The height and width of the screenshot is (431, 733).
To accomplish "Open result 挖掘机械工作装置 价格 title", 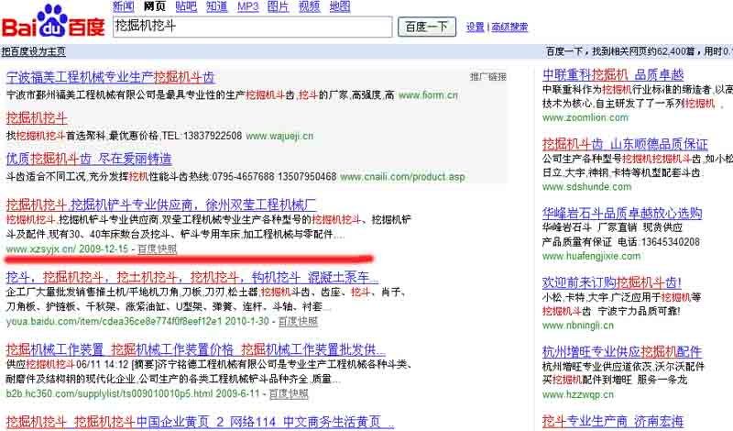I will point(195,350).
